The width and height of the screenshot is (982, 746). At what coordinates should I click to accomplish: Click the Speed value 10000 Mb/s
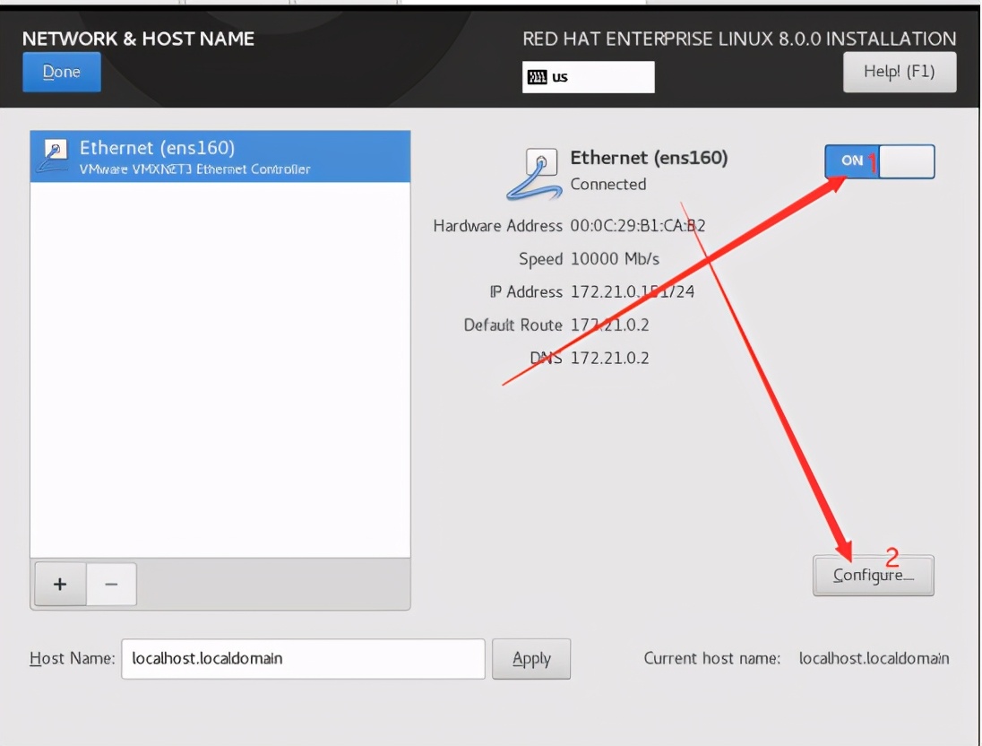click(615, 259)
